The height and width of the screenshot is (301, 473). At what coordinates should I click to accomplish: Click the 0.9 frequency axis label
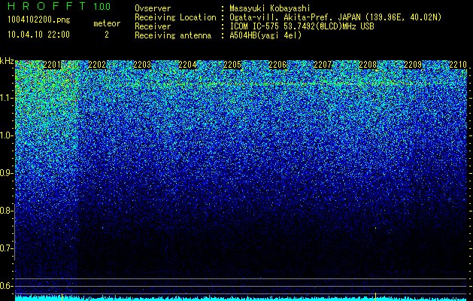pyautogui.click(x=6, y=173)
